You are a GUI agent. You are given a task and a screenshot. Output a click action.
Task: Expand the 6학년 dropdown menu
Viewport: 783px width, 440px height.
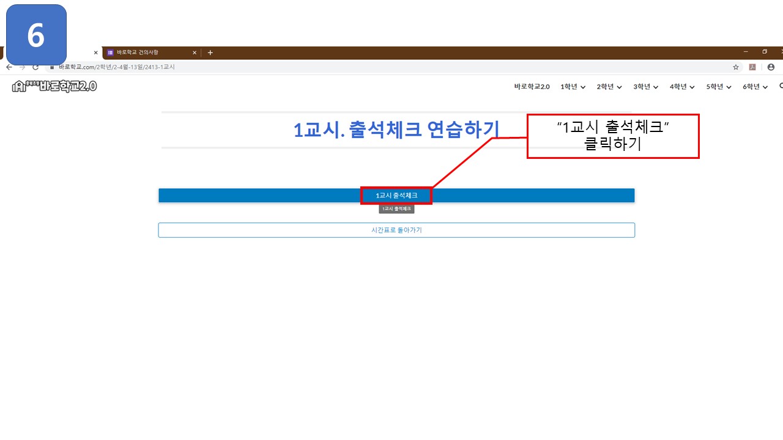pos(755,87)
